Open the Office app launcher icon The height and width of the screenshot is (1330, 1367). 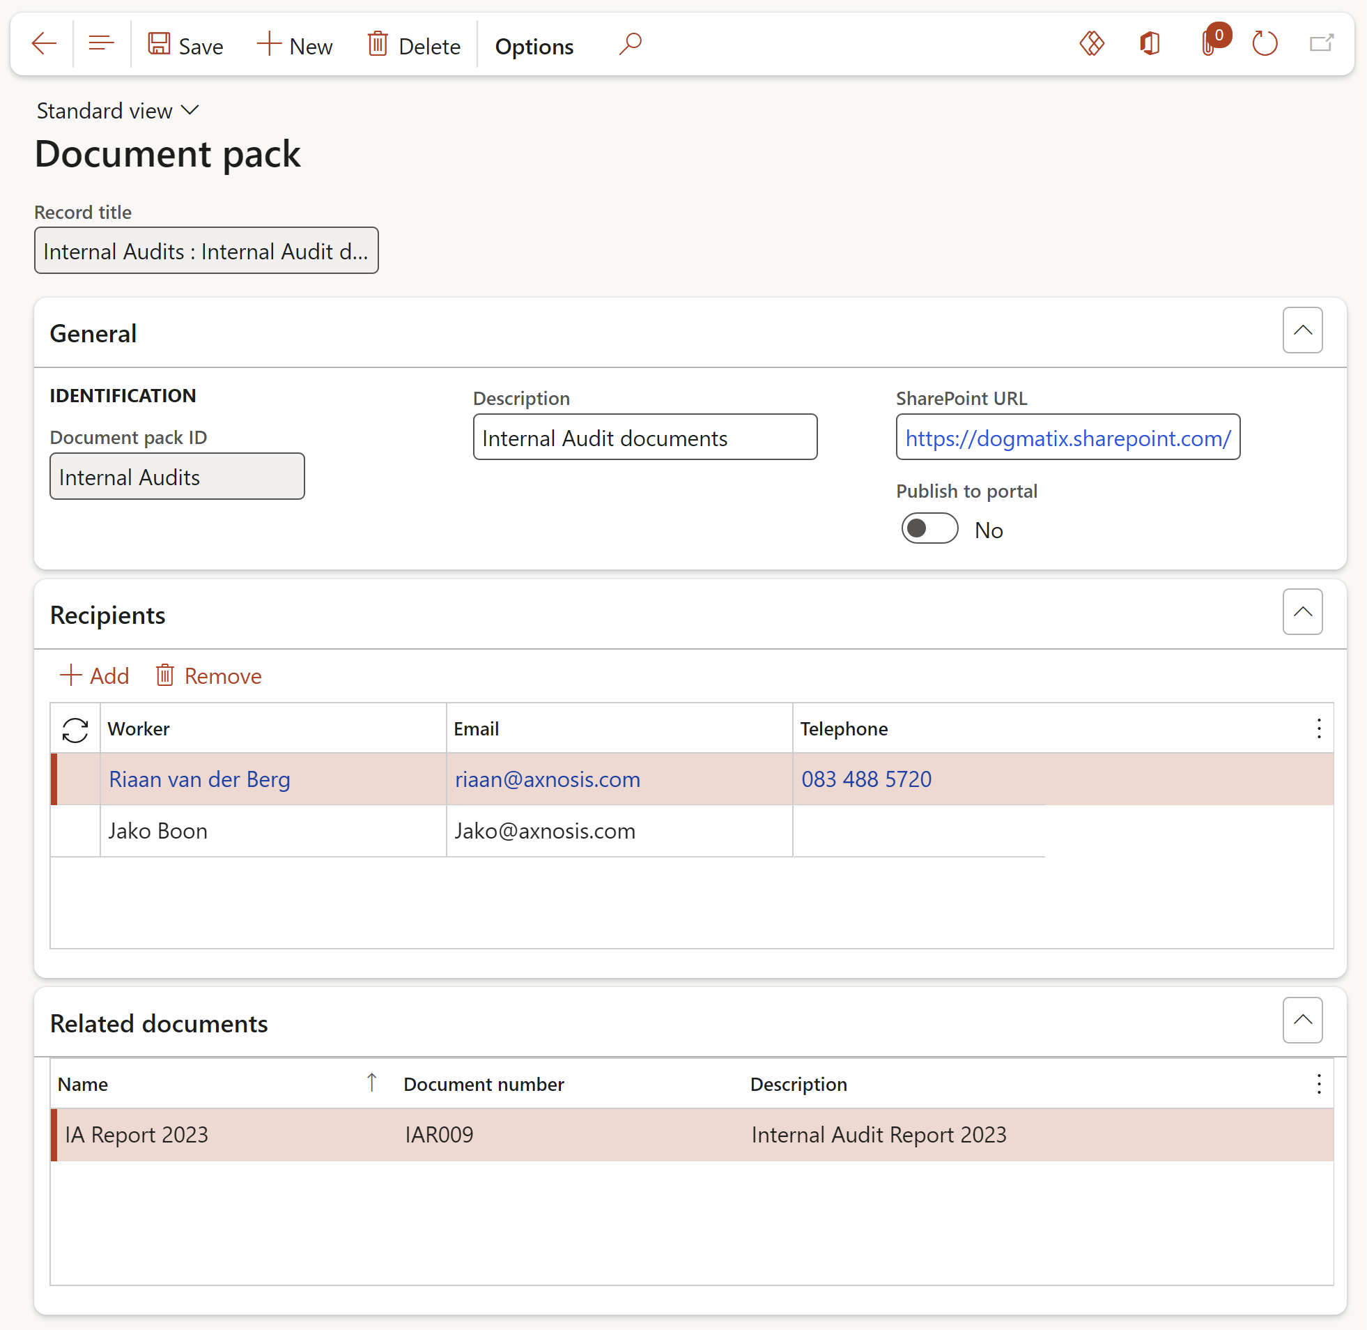tap(1149, 43)
